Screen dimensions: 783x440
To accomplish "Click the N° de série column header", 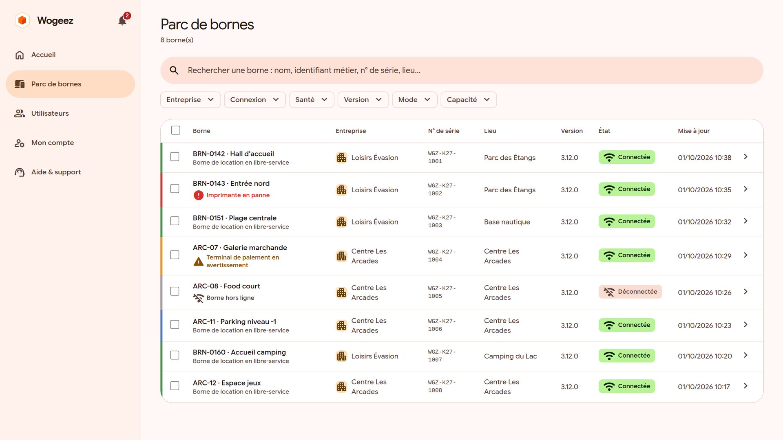I will coord(444,131).
